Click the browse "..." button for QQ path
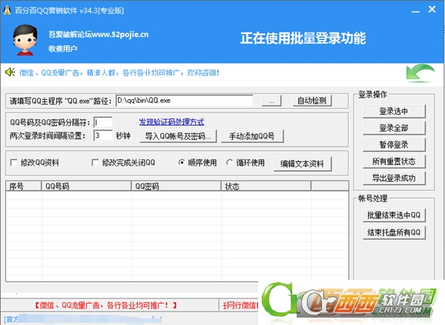This screenshot has height=325, width=445. pos(271,101)
